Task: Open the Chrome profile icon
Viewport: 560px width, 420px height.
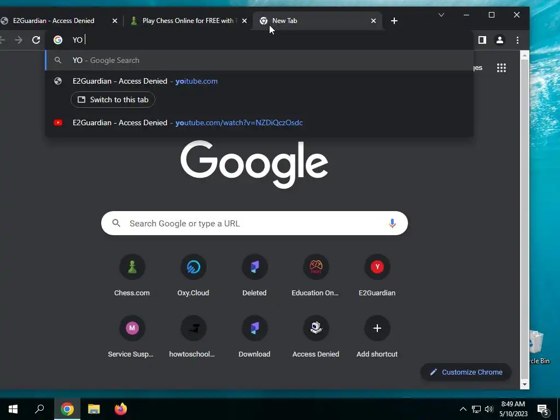Action: click(500, 40)
